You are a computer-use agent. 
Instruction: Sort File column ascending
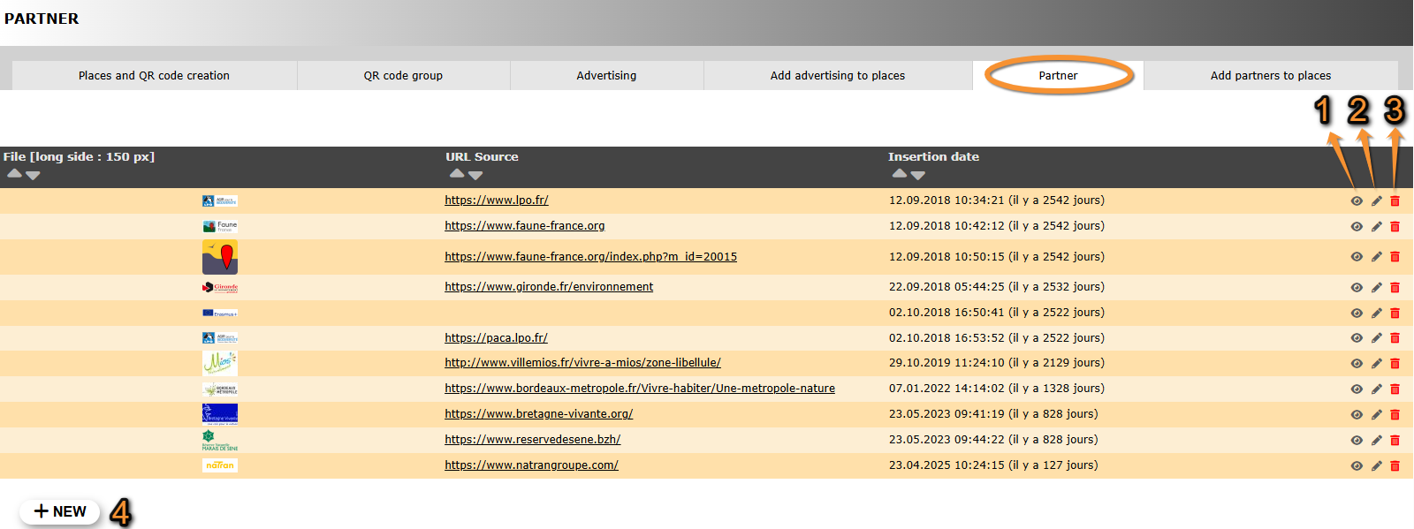(x=14, y=174)
